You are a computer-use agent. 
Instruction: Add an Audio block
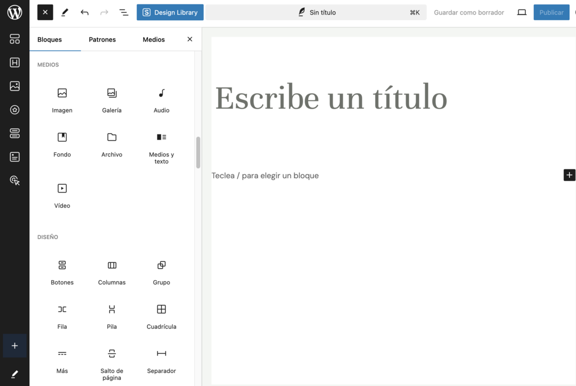(x=161, y=98)
